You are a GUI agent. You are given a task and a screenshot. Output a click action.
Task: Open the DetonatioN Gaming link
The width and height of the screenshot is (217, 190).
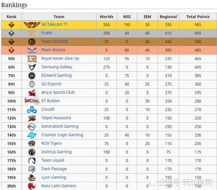click(60, 126)
